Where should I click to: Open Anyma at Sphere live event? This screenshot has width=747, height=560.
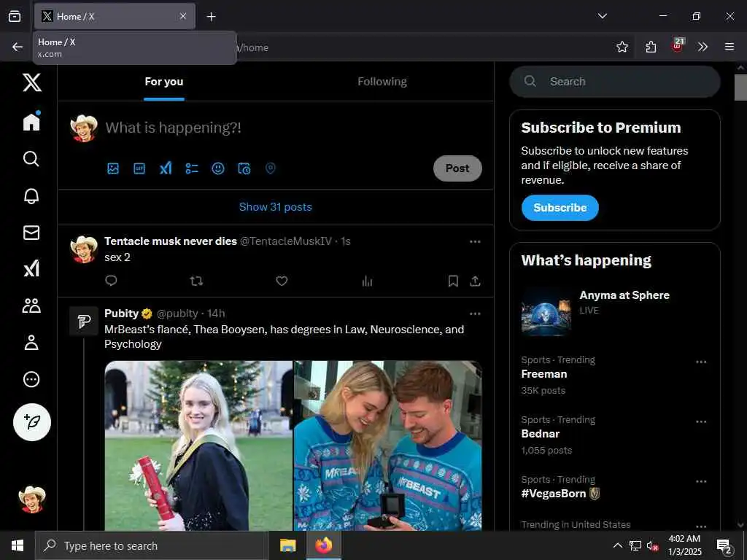[614, 311]
